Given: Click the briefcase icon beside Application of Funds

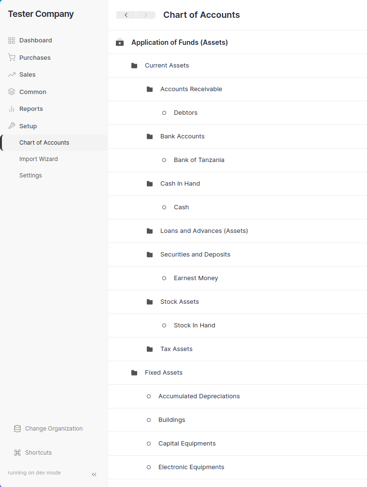Looking at the screenshot, I should [119, 42].
